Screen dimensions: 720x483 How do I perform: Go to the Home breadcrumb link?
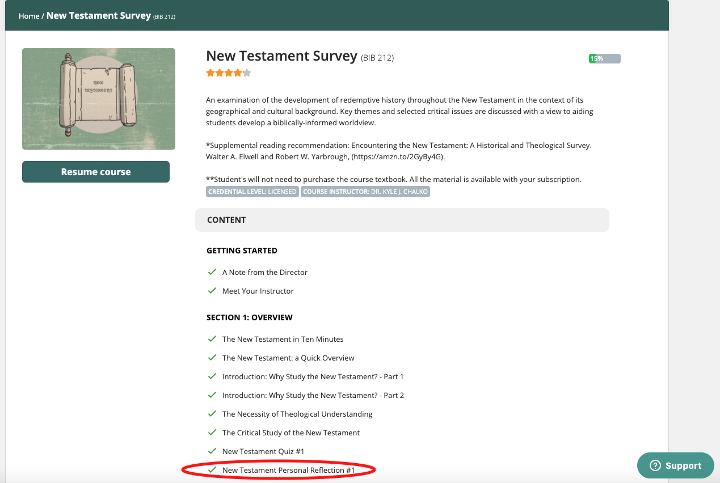29,16
